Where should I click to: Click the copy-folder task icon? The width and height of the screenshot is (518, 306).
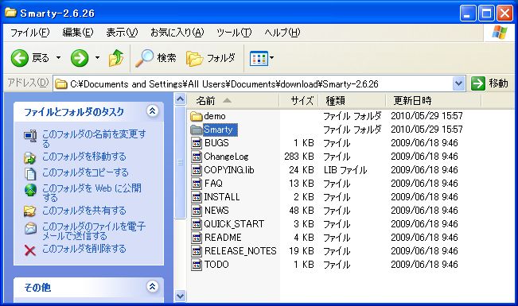pyautogui.click(x=30, y=173)
